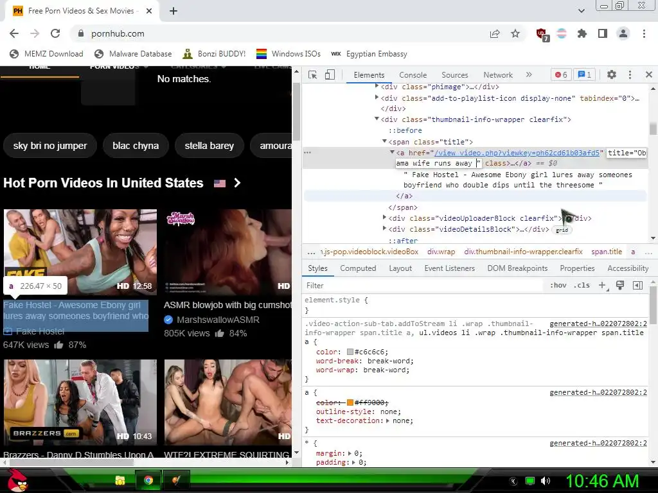Switch to the Console tab in DevTools

[413, 75]
